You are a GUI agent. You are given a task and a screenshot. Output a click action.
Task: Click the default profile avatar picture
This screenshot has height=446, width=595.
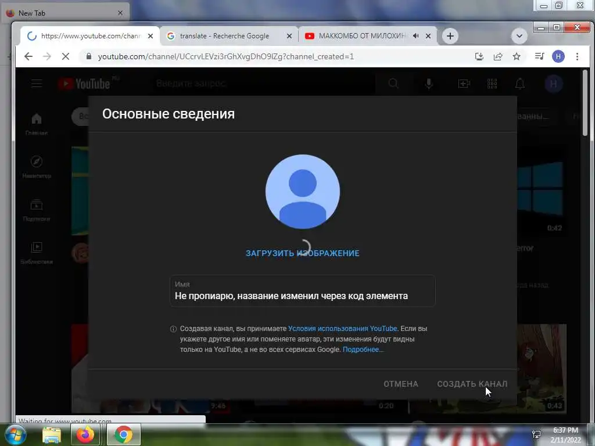[302, 192]
